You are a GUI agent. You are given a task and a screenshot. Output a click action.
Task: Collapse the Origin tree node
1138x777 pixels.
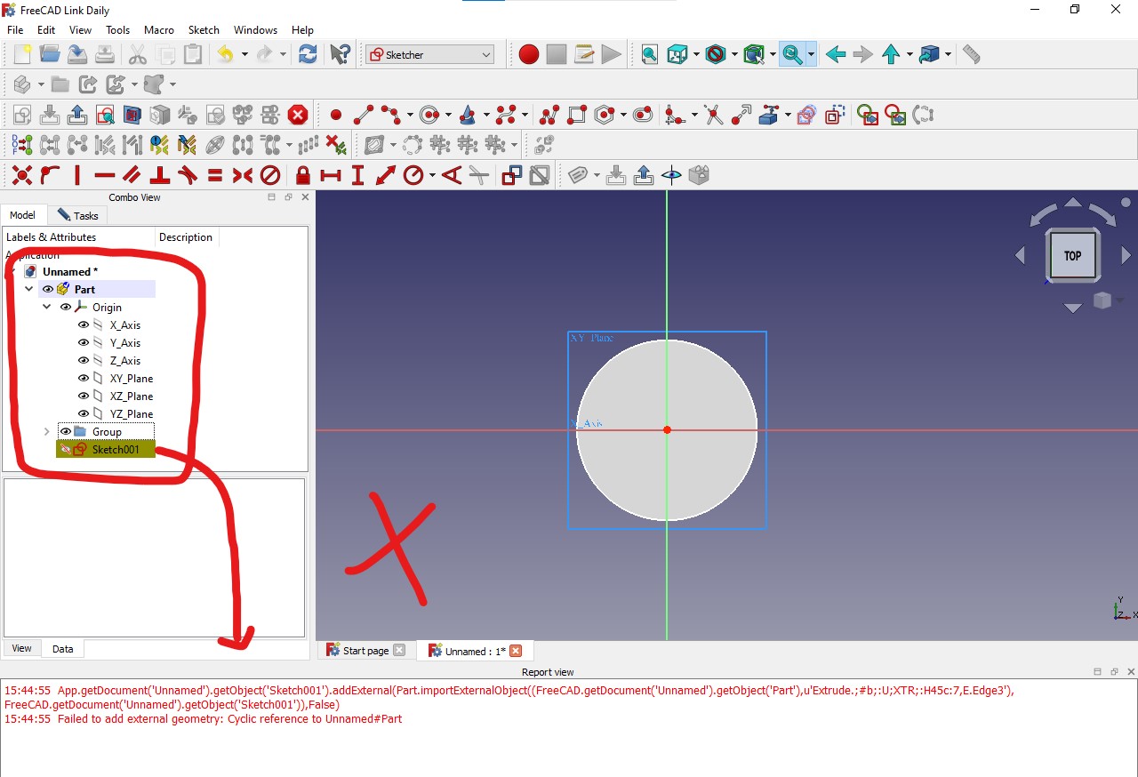point(46,307)
